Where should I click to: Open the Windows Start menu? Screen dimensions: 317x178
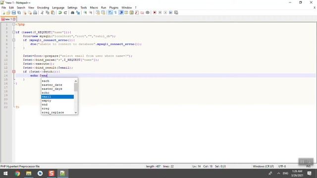(x=5, y=174)
